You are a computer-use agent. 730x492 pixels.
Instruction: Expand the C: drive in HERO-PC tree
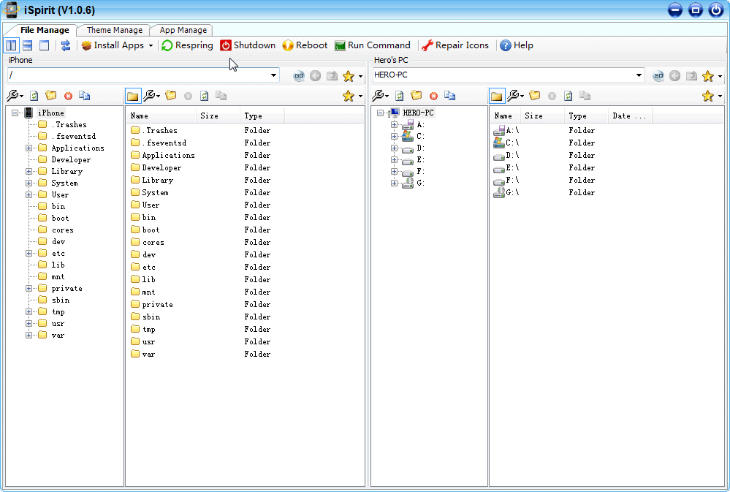click(x=395, y=137)
